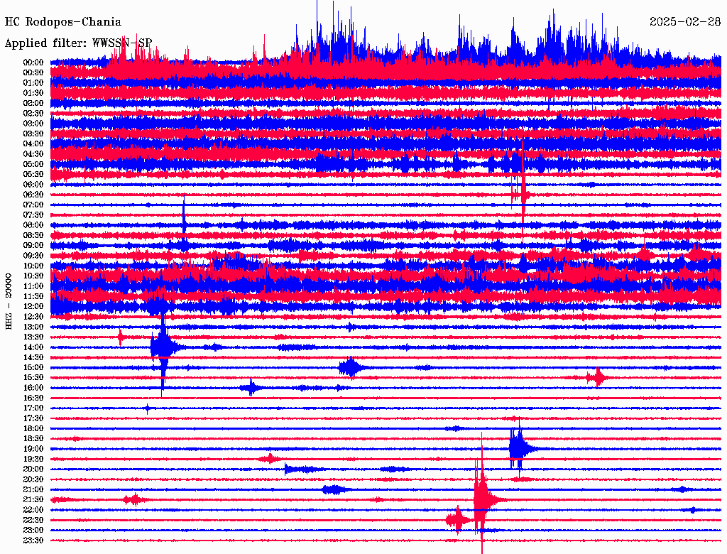Select the 12:00 time label
The width and height of the screenshot is (727, 554).
tap(33, 306)
